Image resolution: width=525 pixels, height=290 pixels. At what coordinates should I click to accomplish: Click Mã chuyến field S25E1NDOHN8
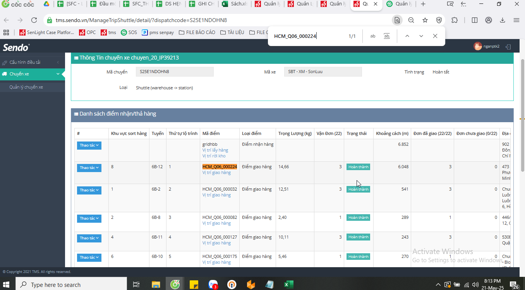[175, 72]
